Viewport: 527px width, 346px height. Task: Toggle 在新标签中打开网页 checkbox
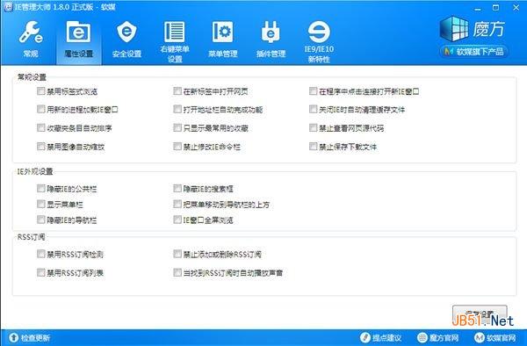point(177,91)
